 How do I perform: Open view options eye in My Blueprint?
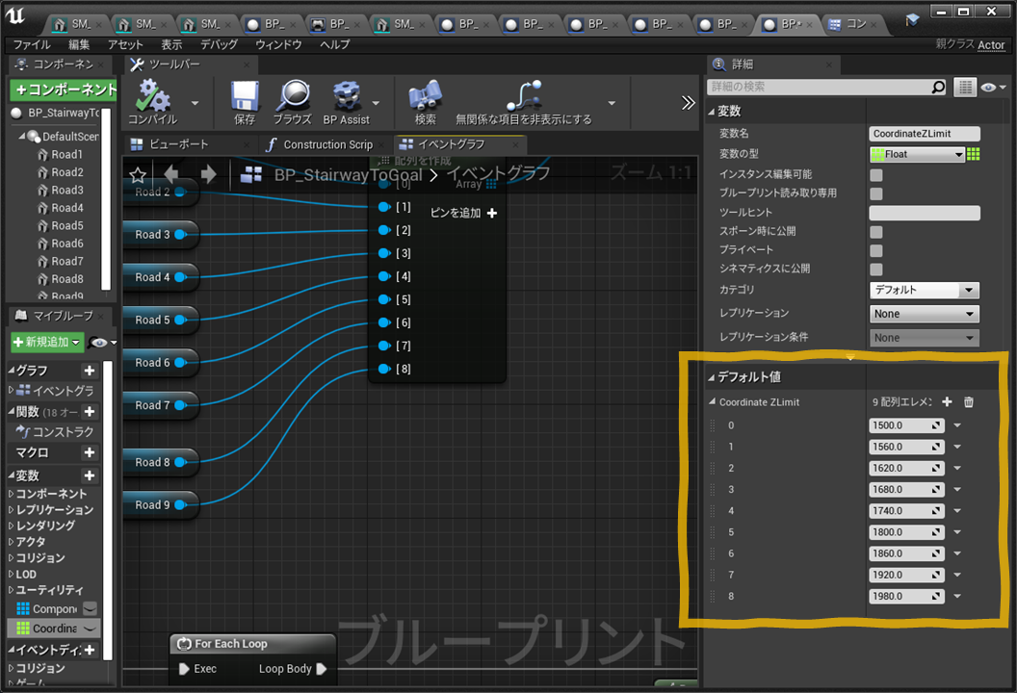pos(102,343)
